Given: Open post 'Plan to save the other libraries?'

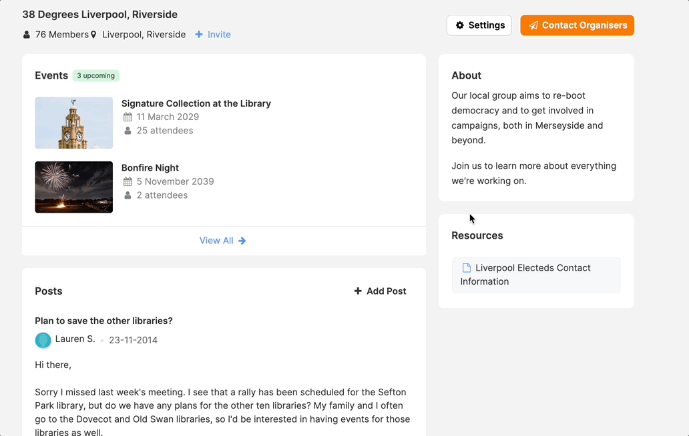Looking at the screenshot, I should click(103, 321).
